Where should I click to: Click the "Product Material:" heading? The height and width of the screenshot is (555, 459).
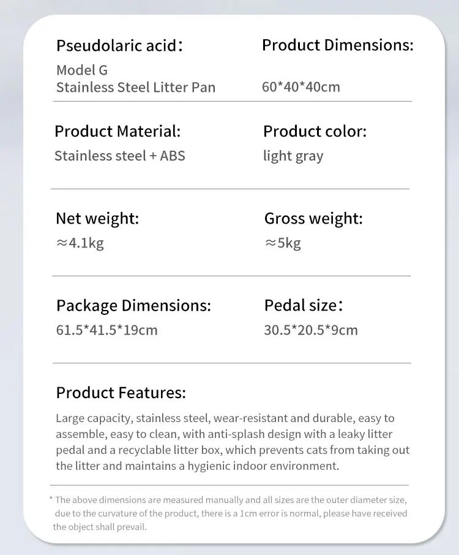tap(118, 131)
